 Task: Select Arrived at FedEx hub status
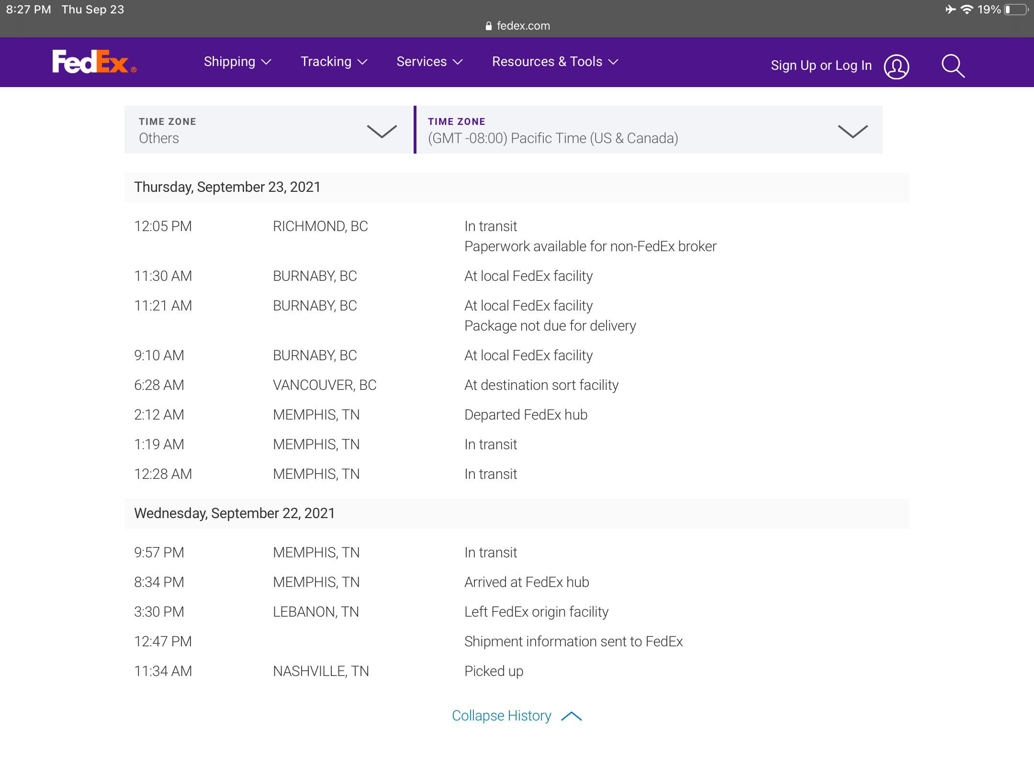(x=527, y=582)
